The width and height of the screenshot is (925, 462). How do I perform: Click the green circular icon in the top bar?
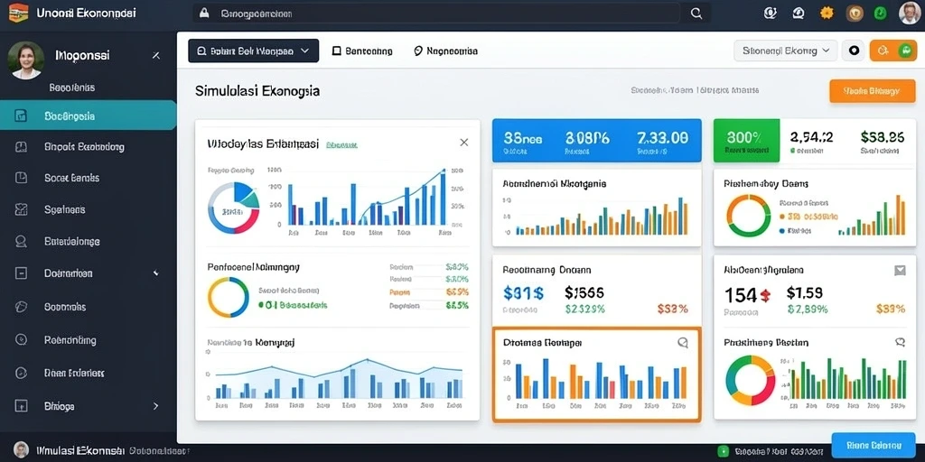(880, 13)
